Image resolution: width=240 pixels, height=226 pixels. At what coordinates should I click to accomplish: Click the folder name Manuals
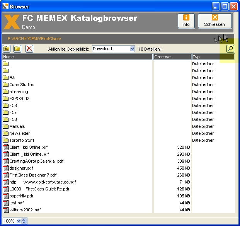[17, 126]
